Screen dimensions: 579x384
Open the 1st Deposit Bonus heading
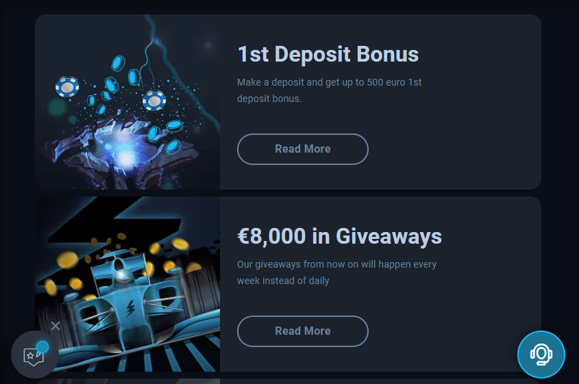coord(328,54)
